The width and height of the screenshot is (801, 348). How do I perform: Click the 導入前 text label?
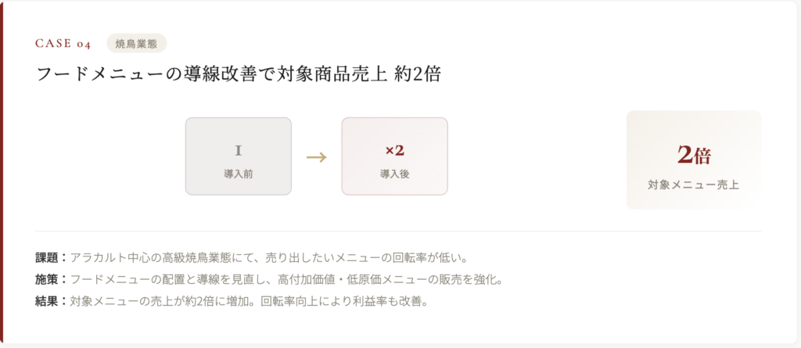[238, 173]
